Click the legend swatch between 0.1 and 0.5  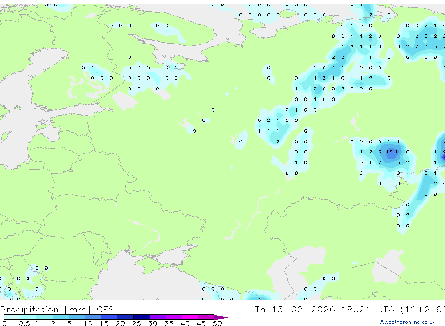[12, 317]
